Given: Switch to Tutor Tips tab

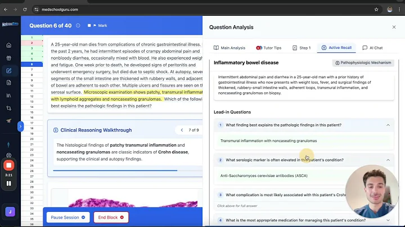Looking at the screenshot, I should [x=269, y=48].
